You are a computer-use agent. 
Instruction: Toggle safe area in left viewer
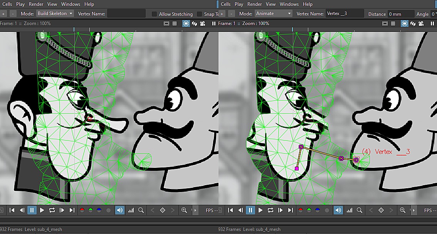coord(166,23)
